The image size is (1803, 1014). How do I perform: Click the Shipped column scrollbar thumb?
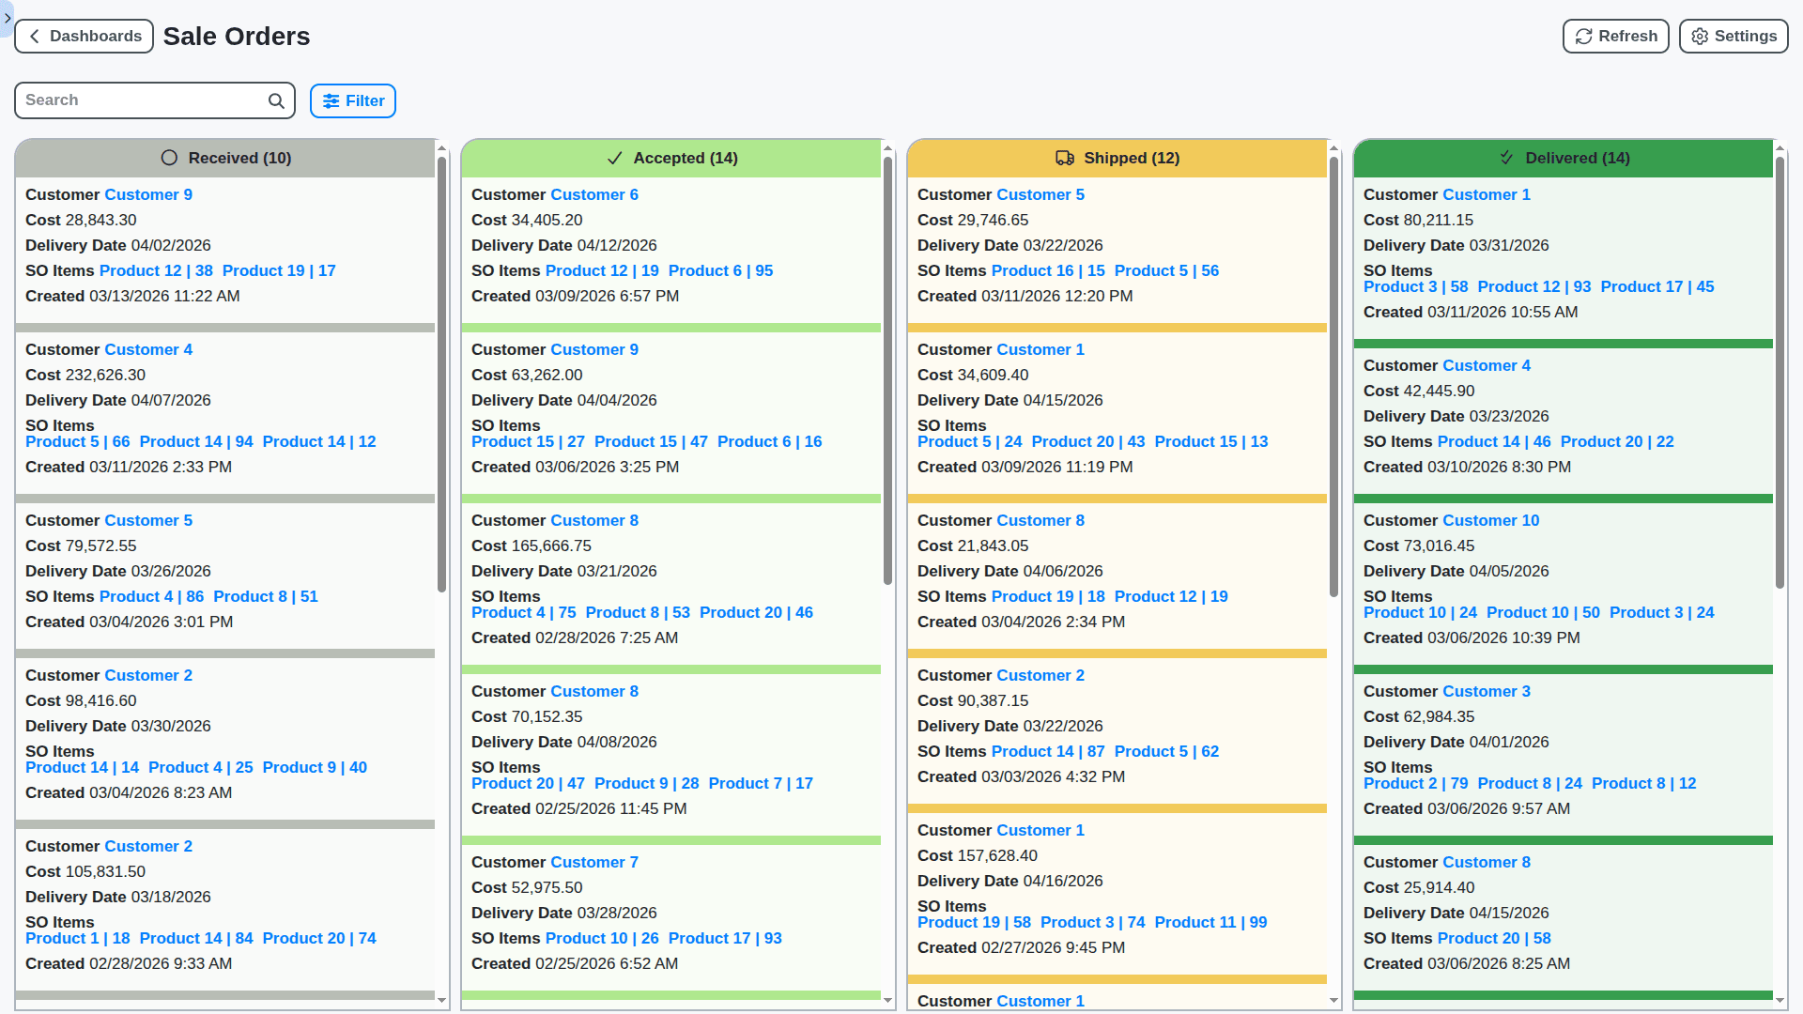pos(1333,376)
